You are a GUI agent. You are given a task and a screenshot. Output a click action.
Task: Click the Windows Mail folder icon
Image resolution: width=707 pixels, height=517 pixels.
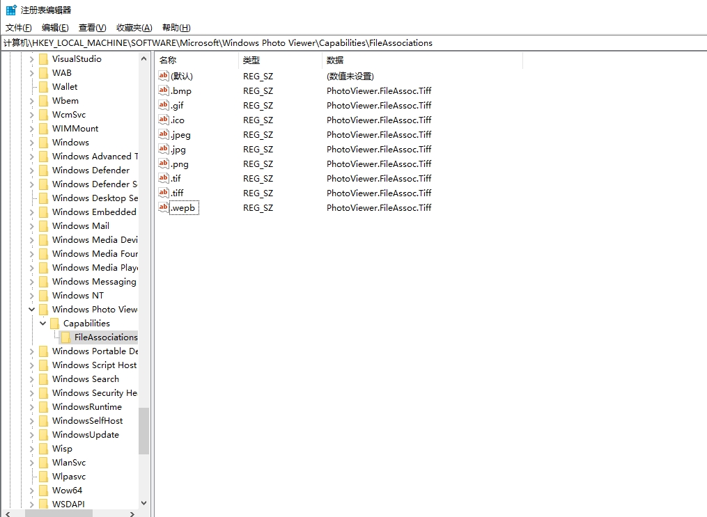[43, 226]
